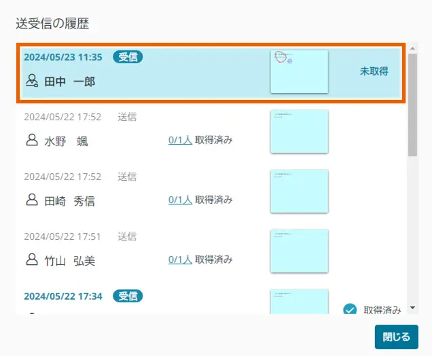
Task: Click the 受信 badge on the 11:35 entry
Action: point(128,57)
